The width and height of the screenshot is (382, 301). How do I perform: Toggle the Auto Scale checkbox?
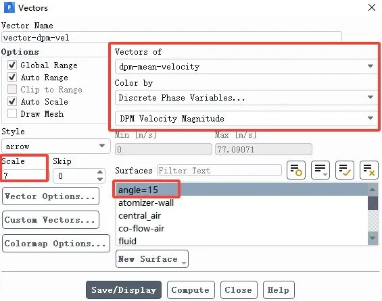pos(12,101)
